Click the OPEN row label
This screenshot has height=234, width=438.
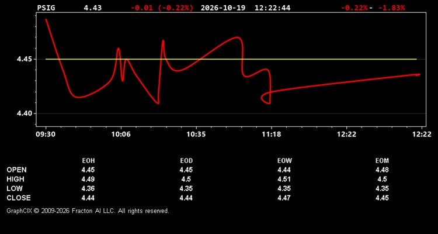click(17, 170)
